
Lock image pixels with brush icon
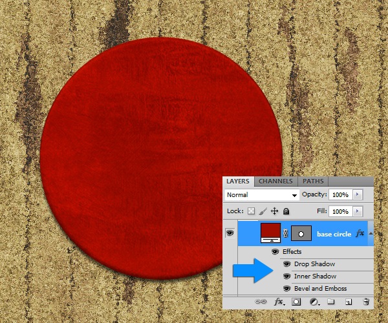(x=263, y=211)
